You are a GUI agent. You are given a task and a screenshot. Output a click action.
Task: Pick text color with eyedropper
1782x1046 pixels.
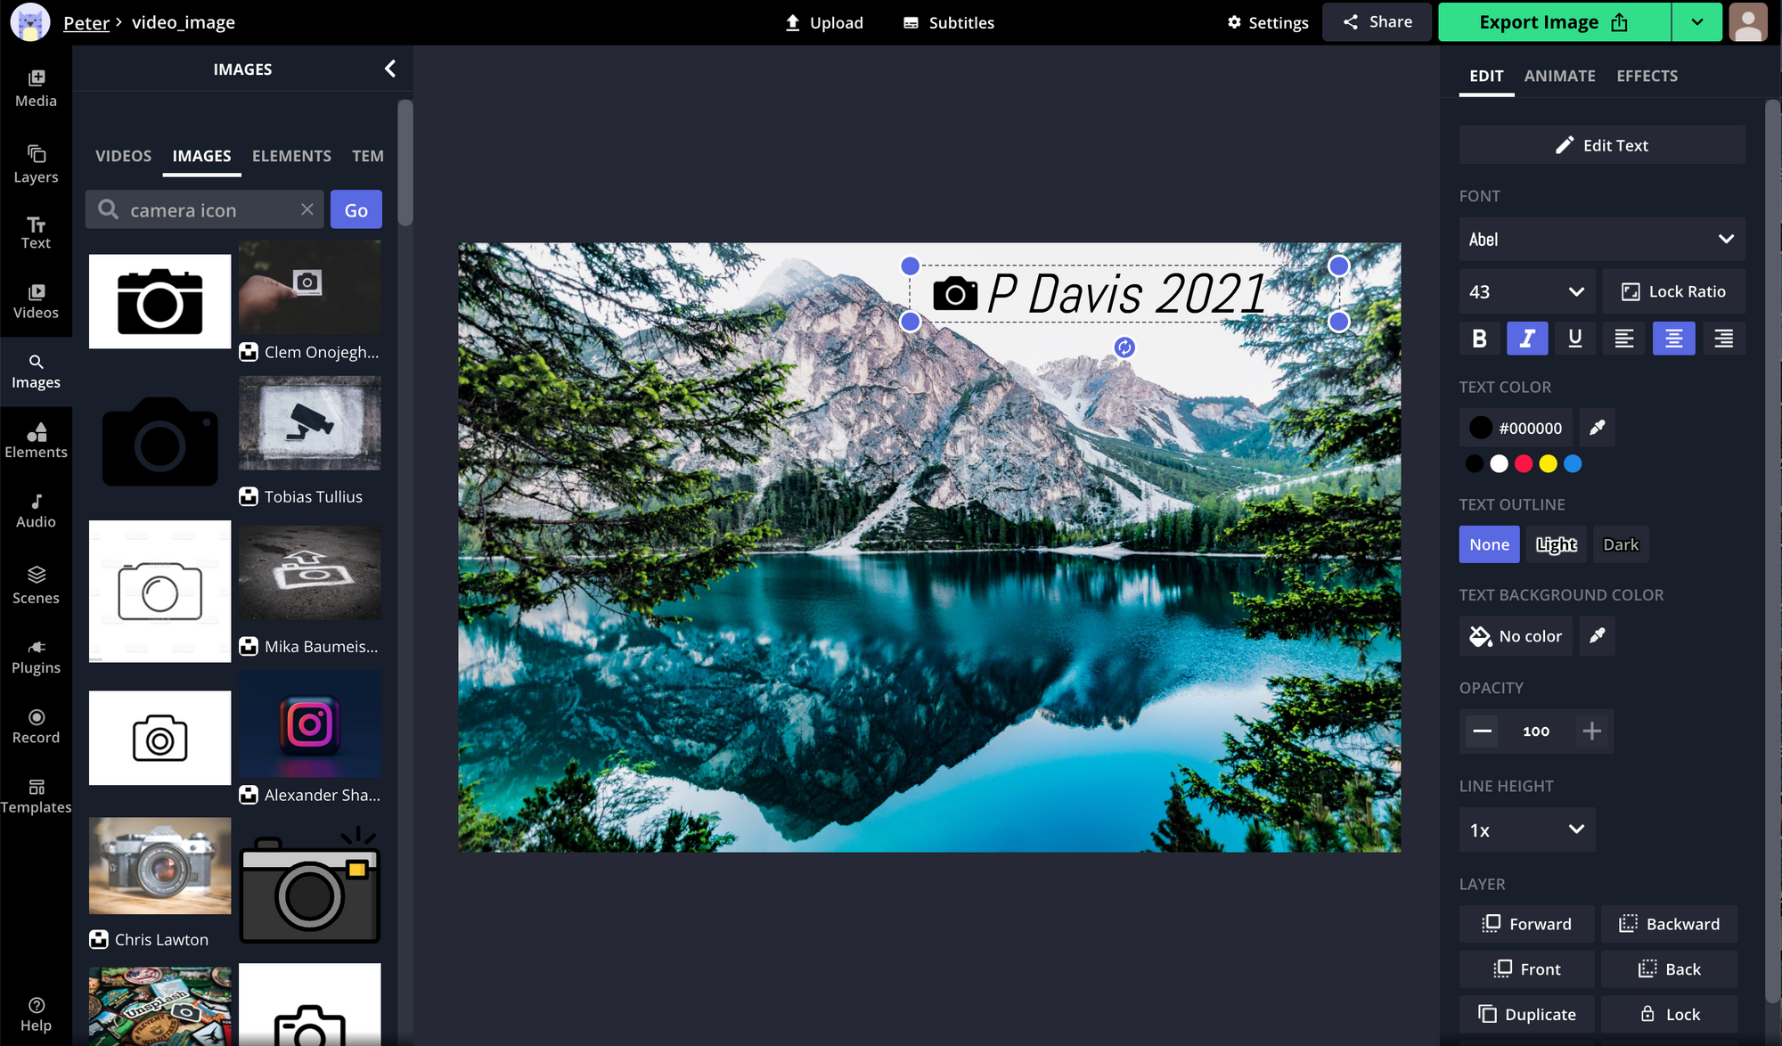click(1597, 428)
